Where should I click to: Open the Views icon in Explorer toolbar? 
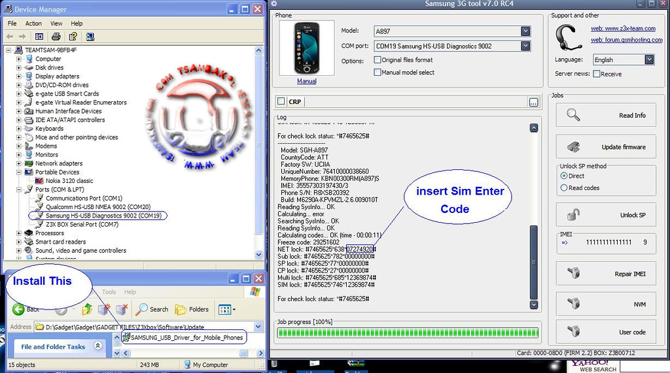226,310
